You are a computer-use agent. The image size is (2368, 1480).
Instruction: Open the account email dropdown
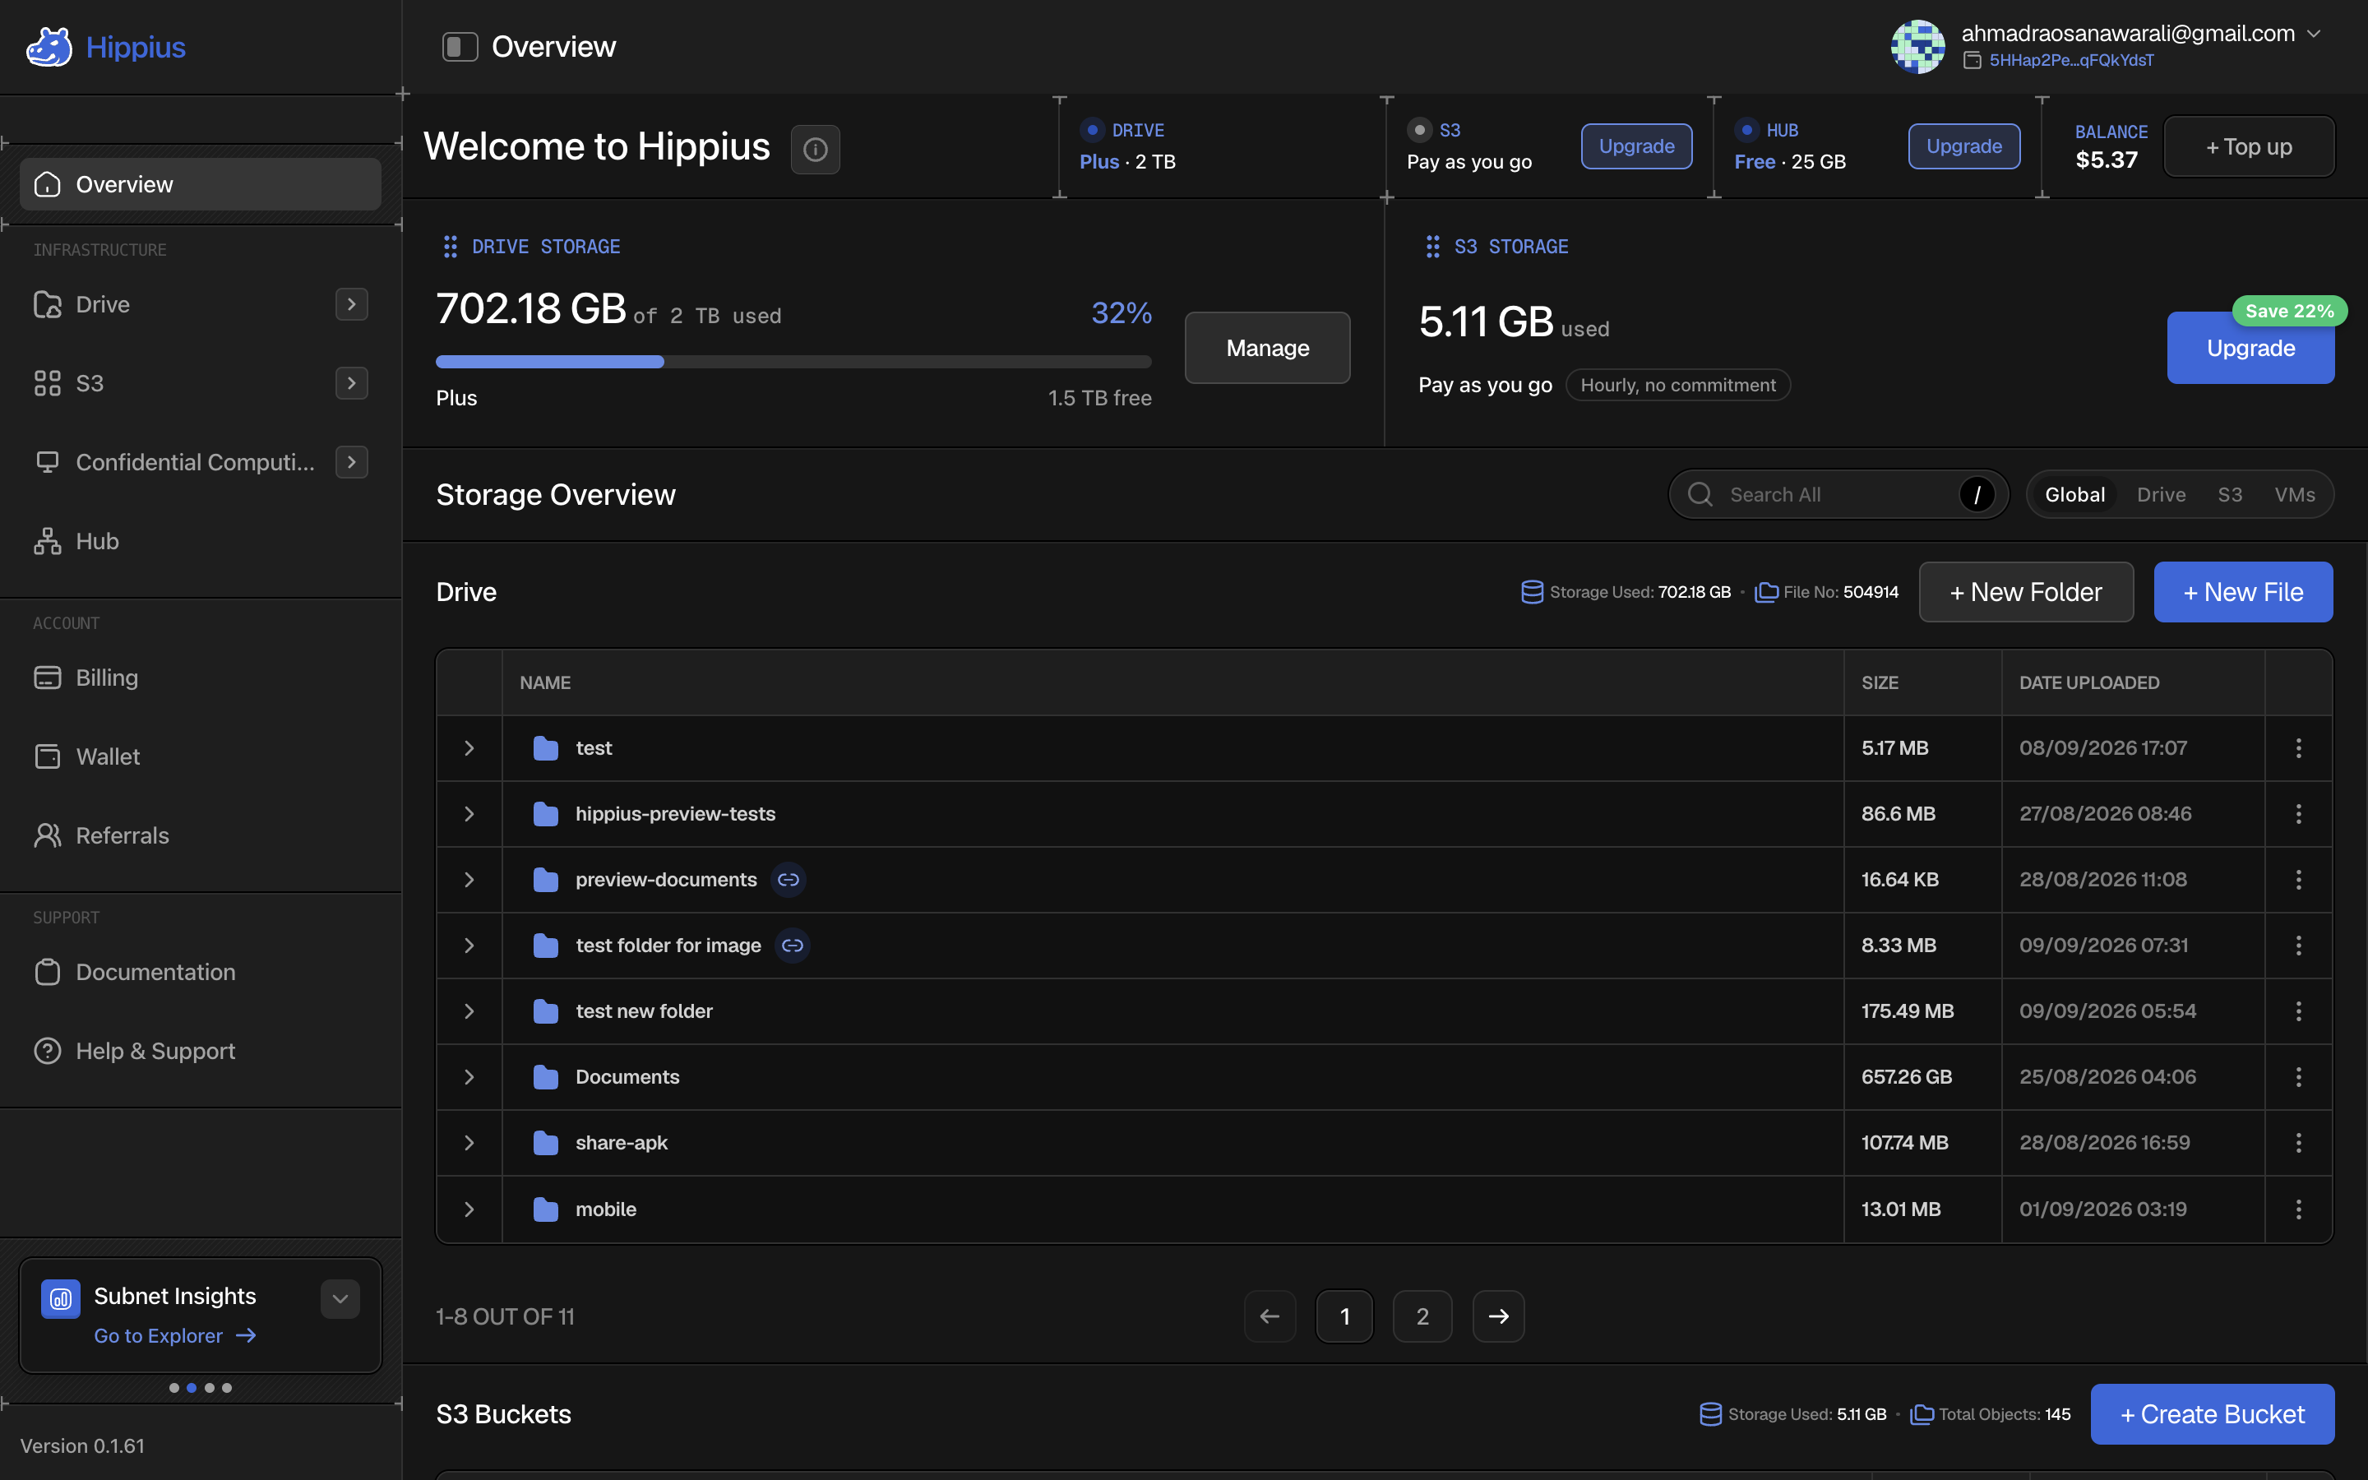click(x=2313, y=33)
